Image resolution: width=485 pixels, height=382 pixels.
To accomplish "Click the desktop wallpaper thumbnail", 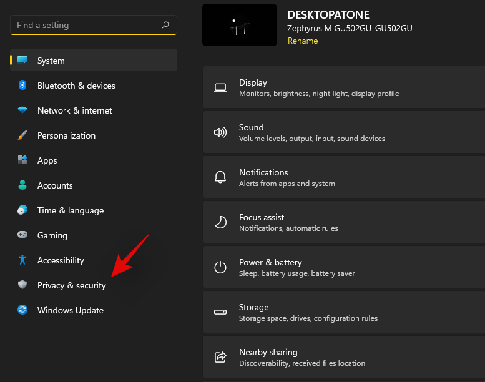I will click(x=240, y=25).
